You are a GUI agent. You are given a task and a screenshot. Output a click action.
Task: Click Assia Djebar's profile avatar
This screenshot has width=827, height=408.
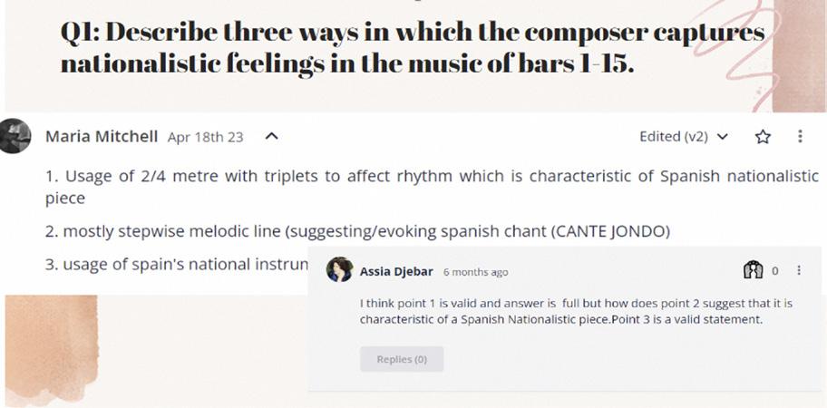point(339,270)
